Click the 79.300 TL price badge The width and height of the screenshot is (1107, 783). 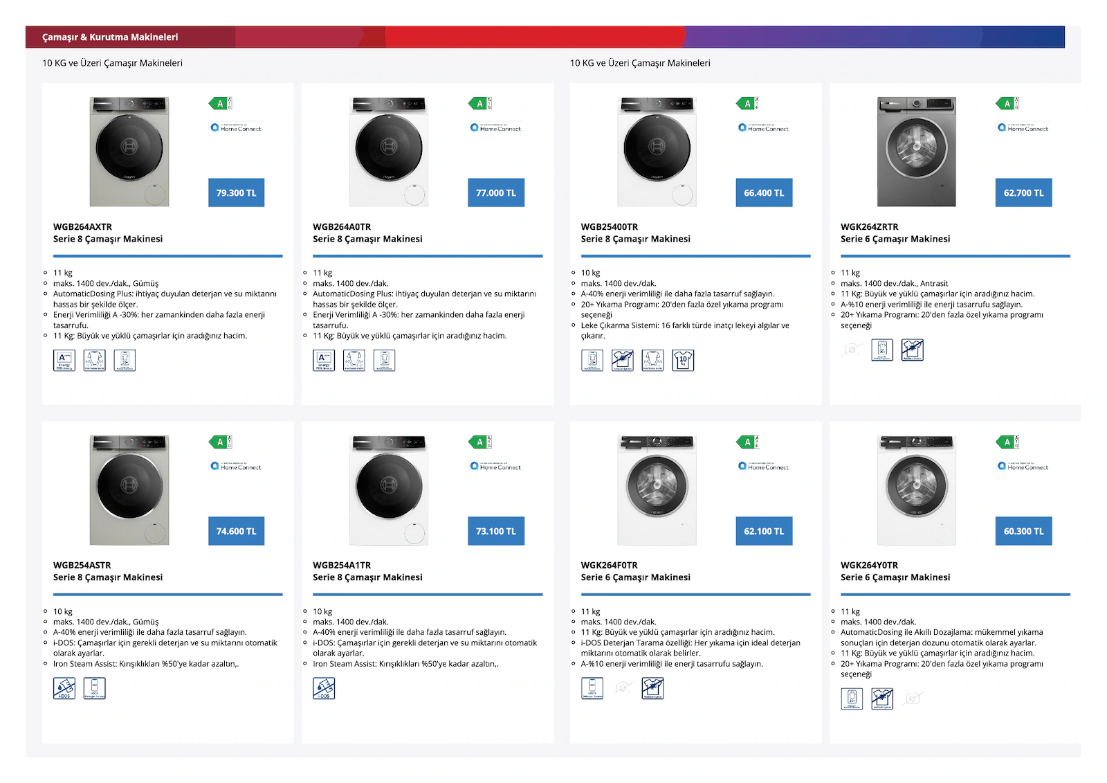237,192
